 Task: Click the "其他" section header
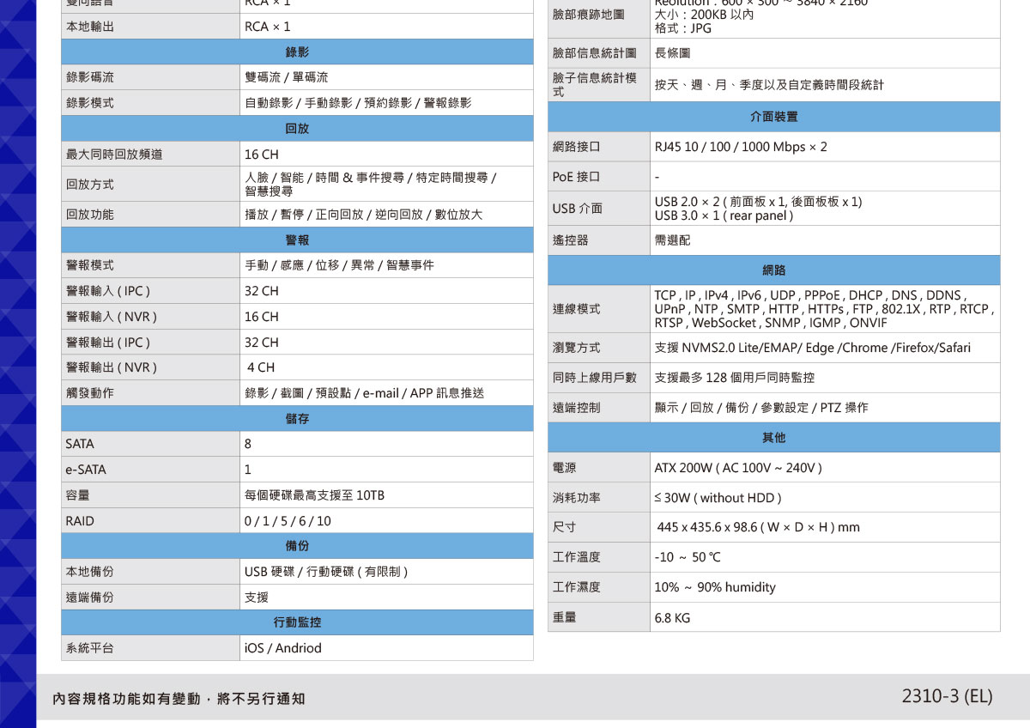click(773, 438)
